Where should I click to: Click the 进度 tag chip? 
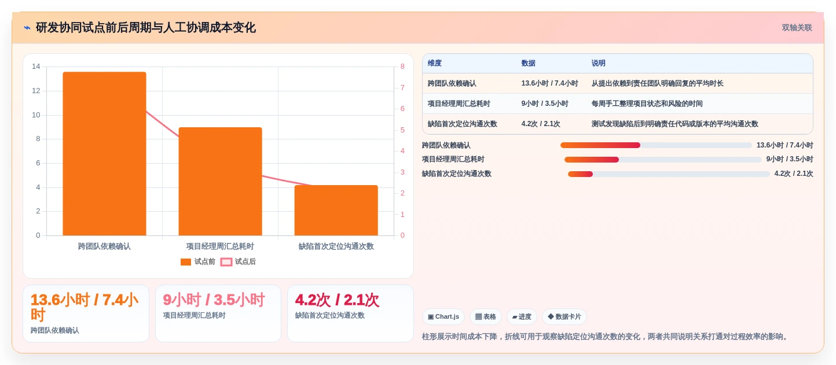tap(522, 317)
